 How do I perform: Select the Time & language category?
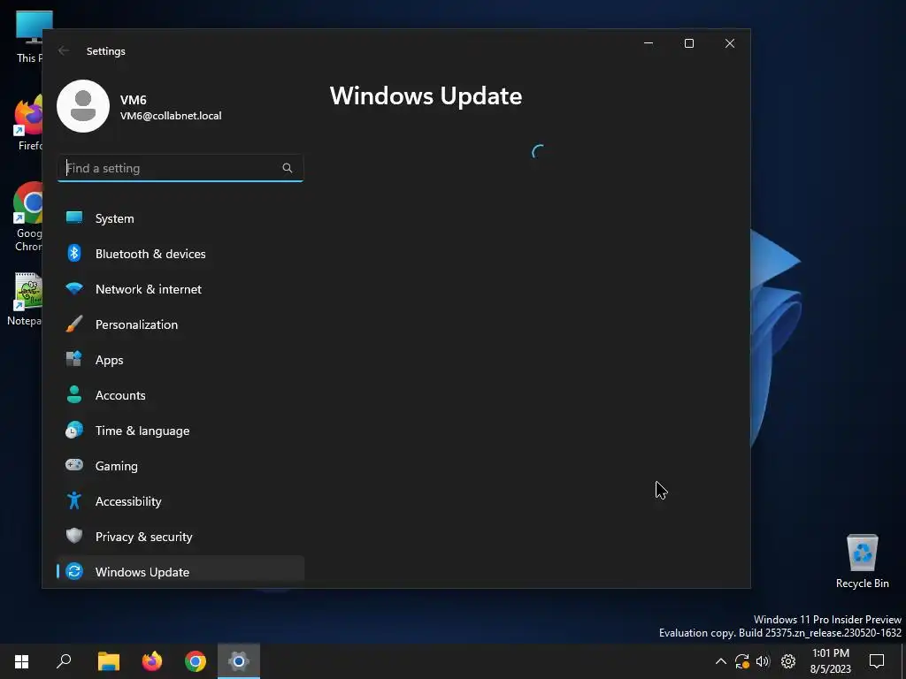180,431
